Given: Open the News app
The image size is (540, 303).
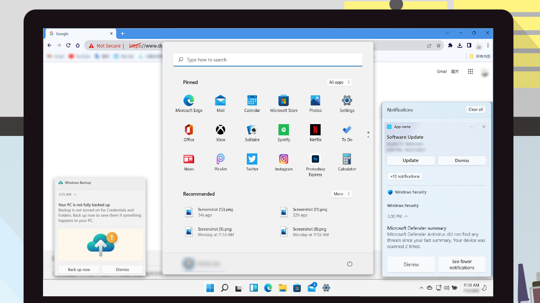Looking at the screenshot, I should pos(189,162).
